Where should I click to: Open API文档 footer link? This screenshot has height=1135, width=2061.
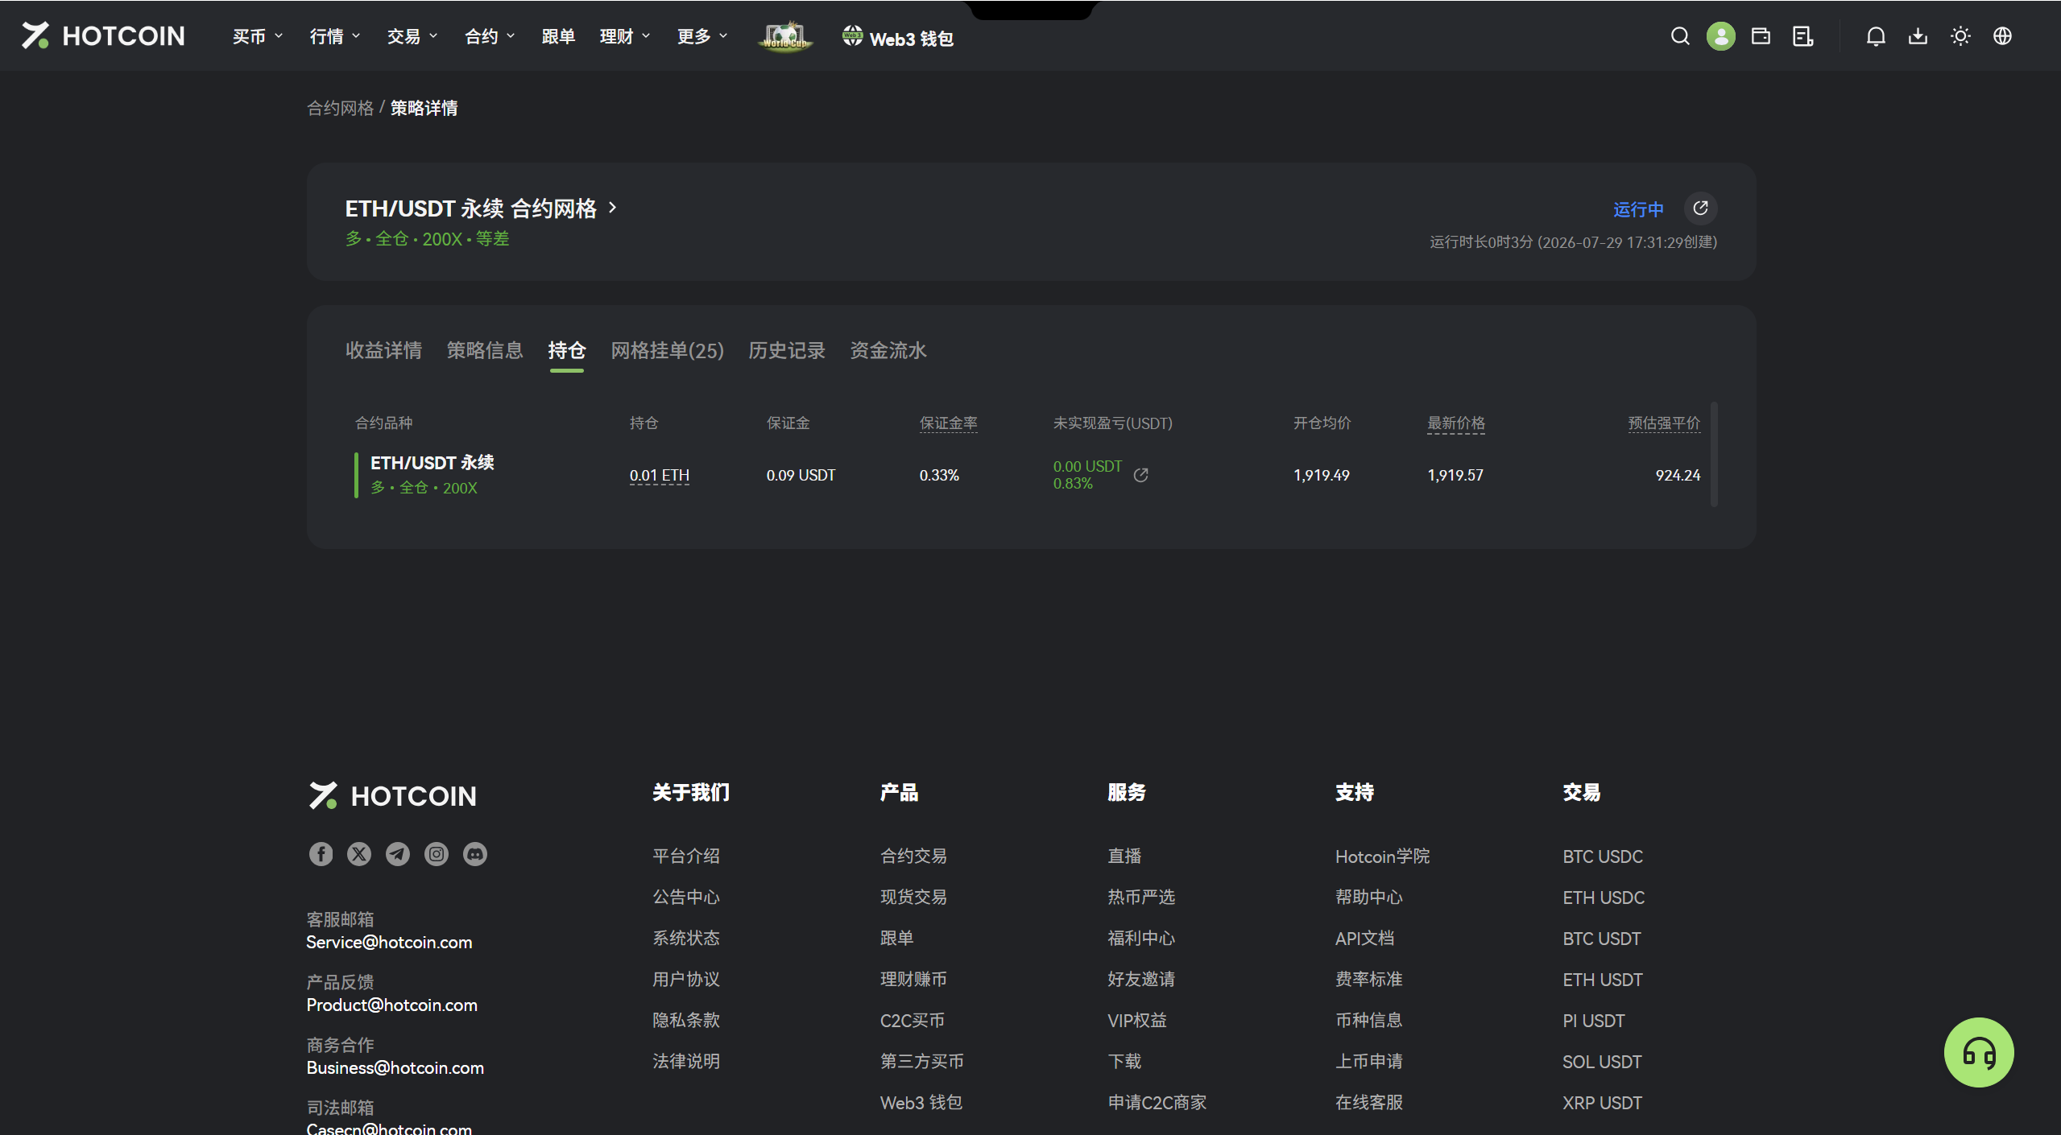tap(1364, 938)
